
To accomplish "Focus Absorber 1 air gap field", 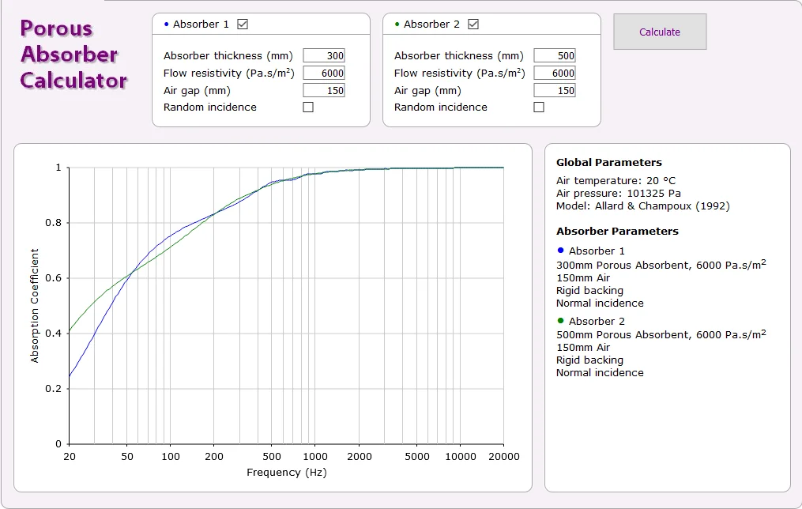I will (324, 91).
